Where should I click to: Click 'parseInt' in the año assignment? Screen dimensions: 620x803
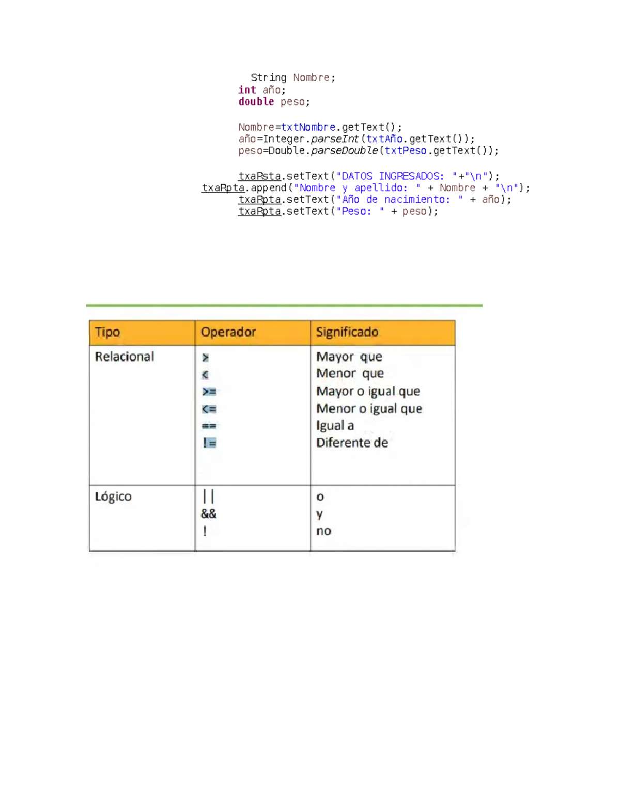334,139
